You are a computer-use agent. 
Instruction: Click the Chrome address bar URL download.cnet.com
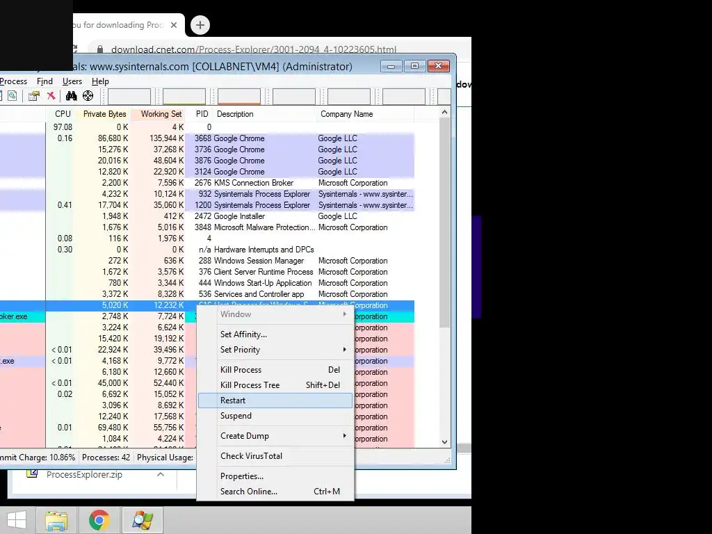point(253,49)
